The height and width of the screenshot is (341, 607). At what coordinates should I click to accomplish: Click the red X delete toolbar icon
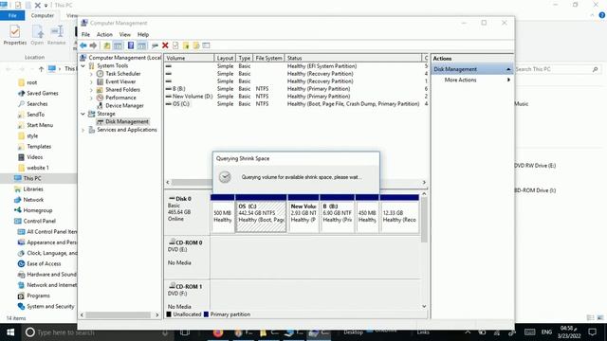pyautogui.click(x=165, y=45)
